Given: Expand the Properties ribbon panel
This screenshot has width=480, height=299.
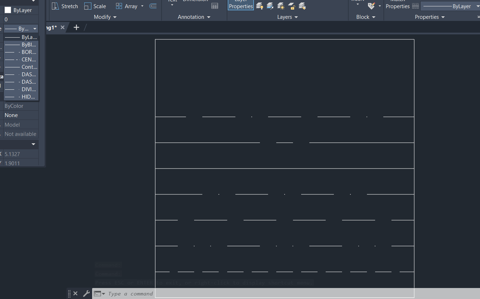Looking at the screenshot, I should pos(430,17).
